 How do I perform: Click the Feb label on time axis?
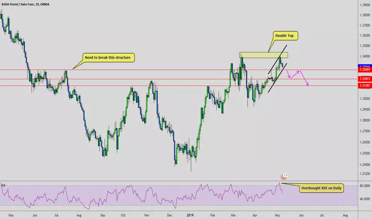pos(212,215)
